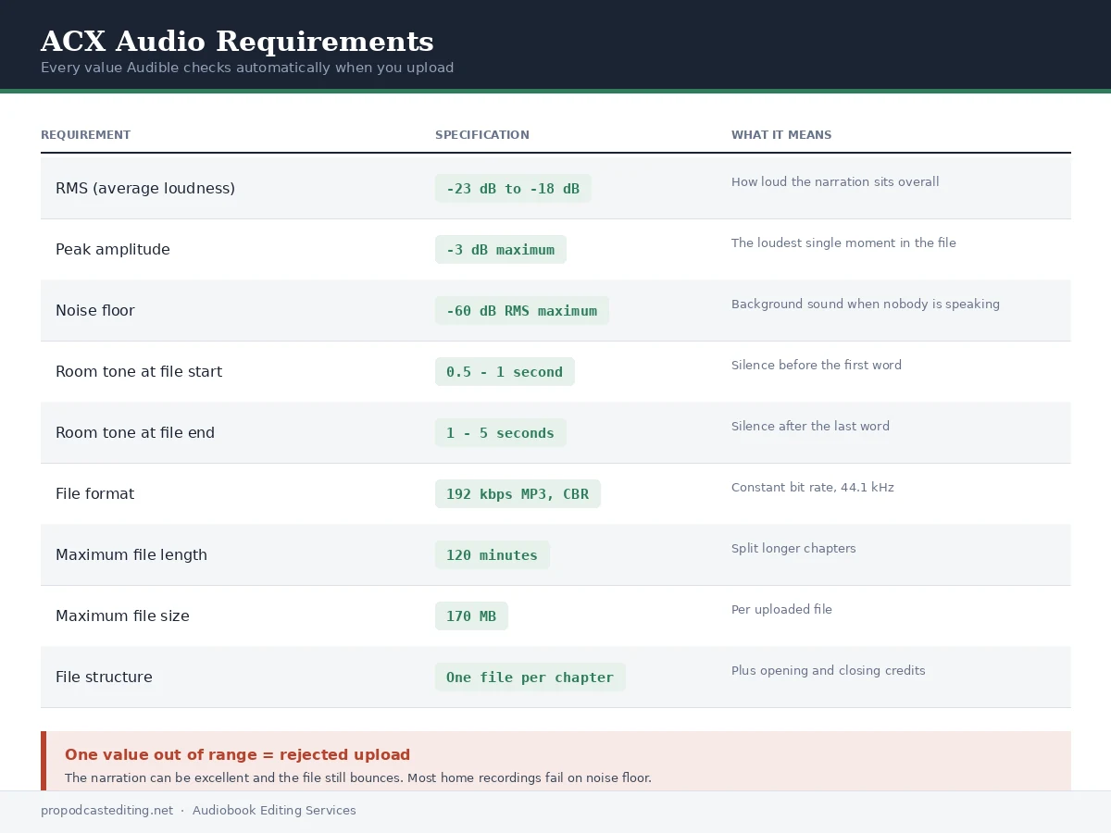Viewport: 1111px width, 833px height.
Task: Click the One file per chapter value
Action: coord(530,678)
